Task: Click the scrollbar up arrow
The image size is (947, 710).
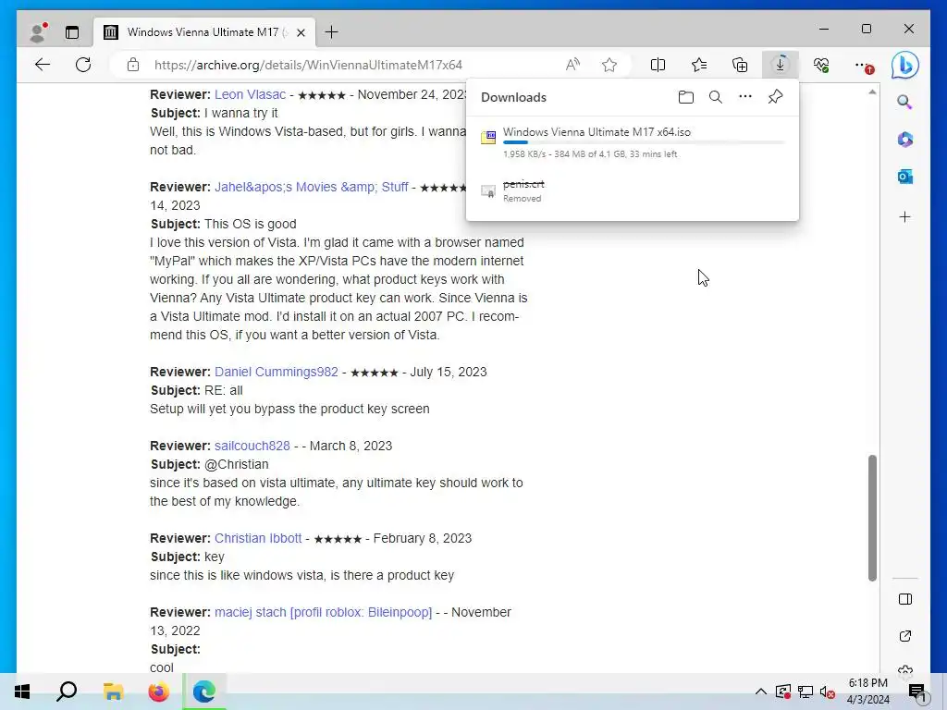Action: click(x=872, y=92)
